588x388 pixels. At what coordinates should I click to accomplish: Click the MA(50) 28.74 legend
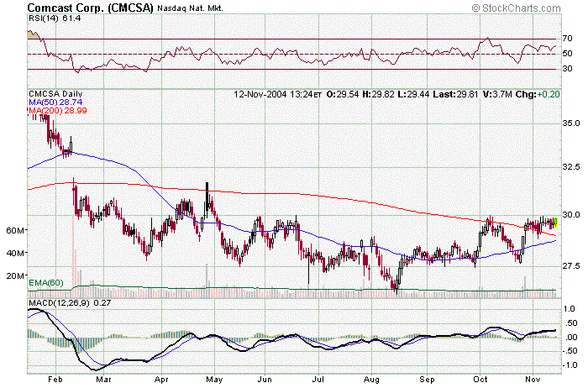[x=55, y=102]
